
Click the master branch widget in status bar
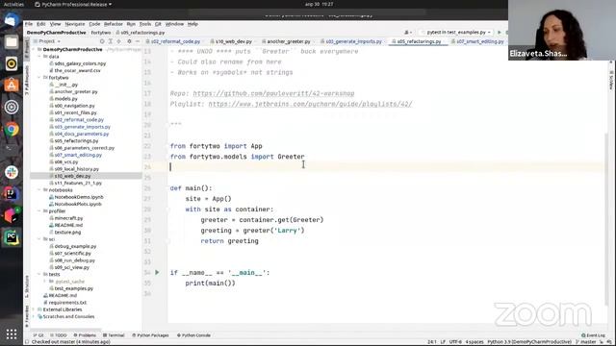point(586,342)
